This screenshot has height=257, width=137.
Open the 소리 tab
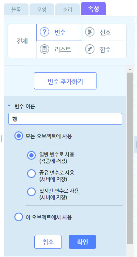coord(68,10)
